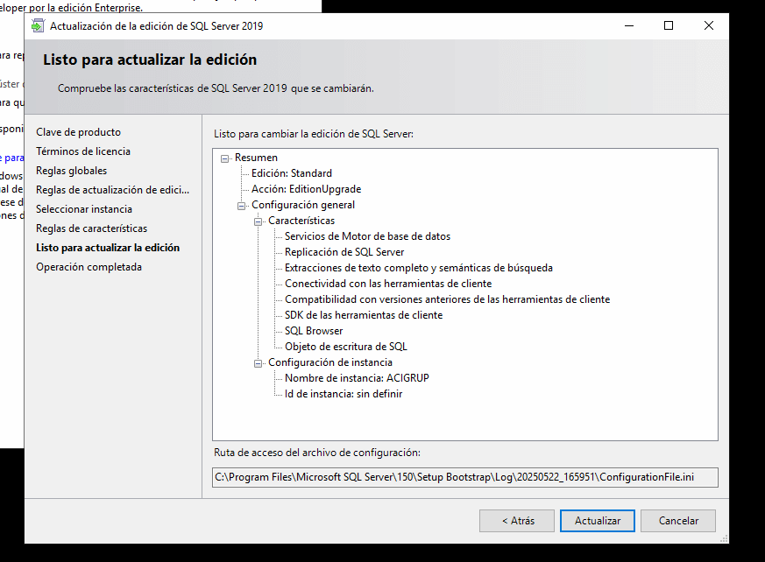Open the Clave de producto step
The image size is (765, 562).
[x=78, y=132]
